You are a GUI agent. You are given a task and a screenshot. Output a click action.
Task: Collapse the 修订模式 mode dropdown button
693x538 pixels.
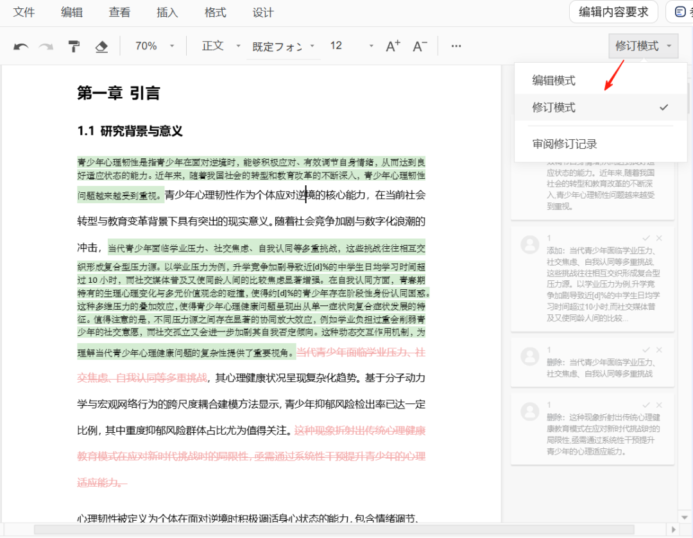point(643,46)
